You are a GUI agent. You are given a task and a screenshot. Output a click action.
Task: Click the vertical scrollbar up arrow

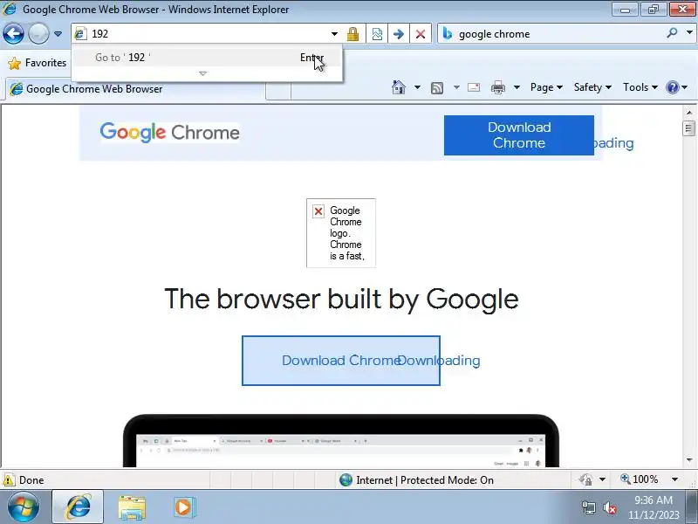click(689, 113)
